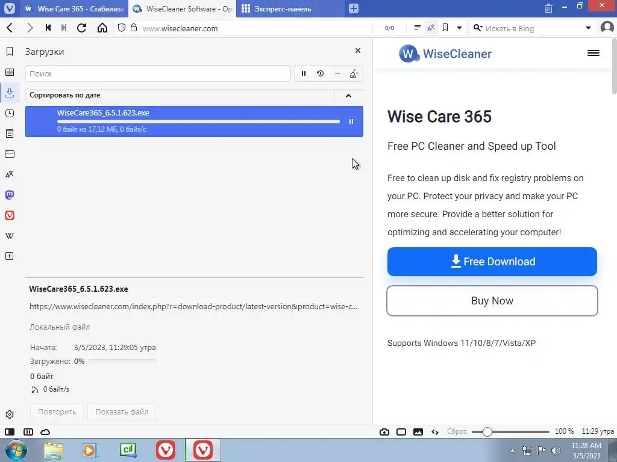Click the download source URL text

[193, 306]
